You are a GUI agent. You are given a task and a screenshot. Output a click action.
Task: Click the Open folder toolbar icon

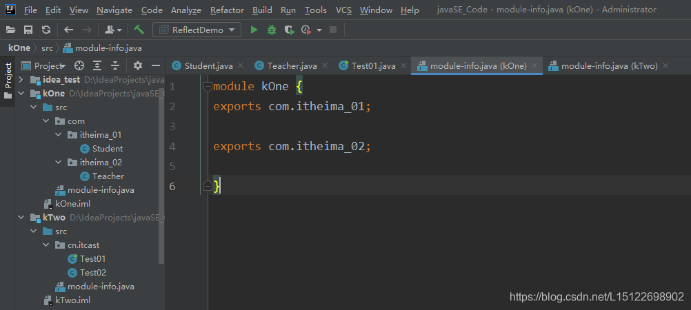point(11,30)
